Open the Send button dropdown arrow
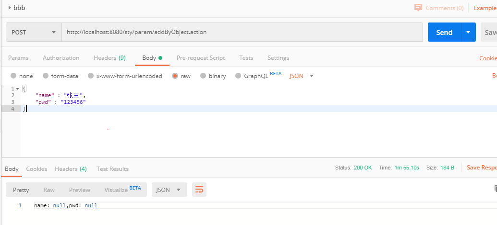Image resolution: width=497 pixels, height=225 pixels. pyautogui.click(x=468, y=32)
